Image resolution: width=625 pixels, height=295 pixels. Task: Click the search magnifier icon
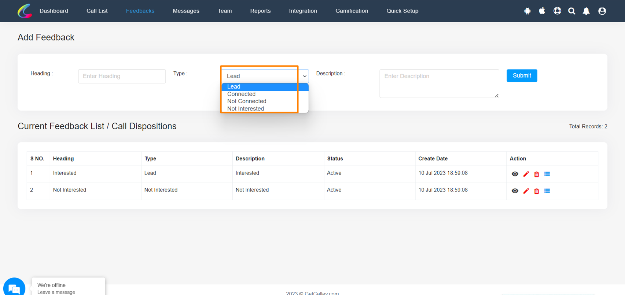(x=572, y=11)
